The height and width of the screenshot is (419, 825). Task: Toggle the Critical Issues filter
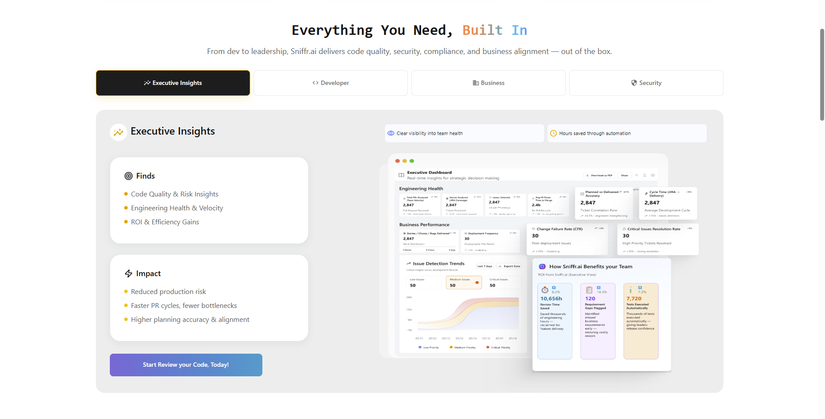click(x=503, y=282)
